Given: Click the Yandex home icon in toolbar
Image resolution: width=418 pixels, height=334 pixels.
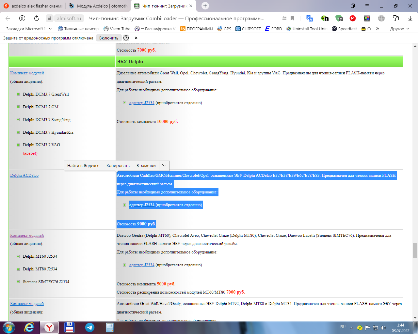Looking at the screenshot, I should click(22, 18).
